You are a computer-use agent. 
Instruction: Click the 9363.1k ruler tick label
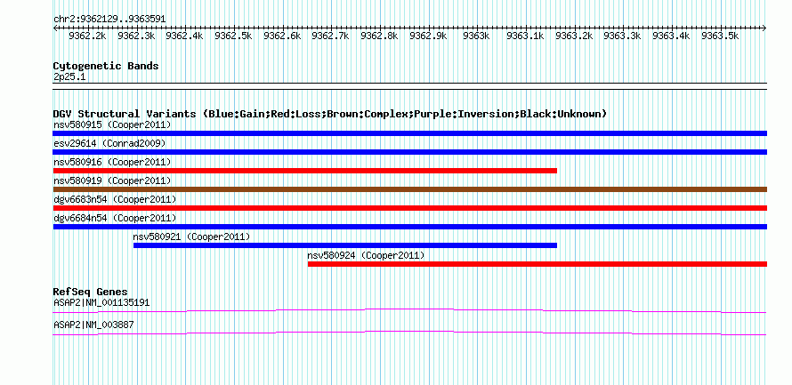(525, 36)
